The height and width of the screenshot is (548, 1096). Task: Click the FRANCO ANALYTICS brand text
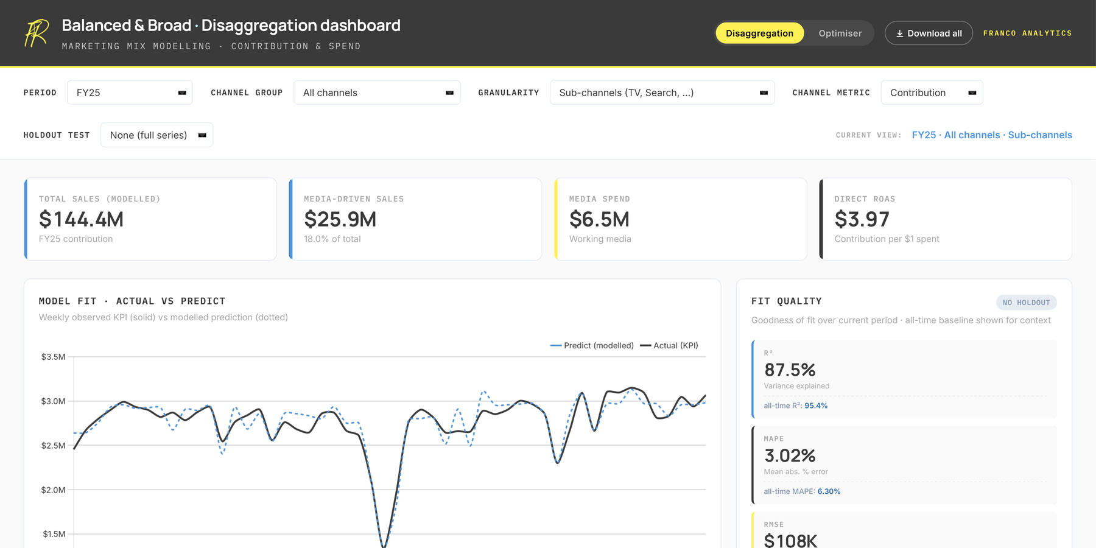tap(1027, 33)
